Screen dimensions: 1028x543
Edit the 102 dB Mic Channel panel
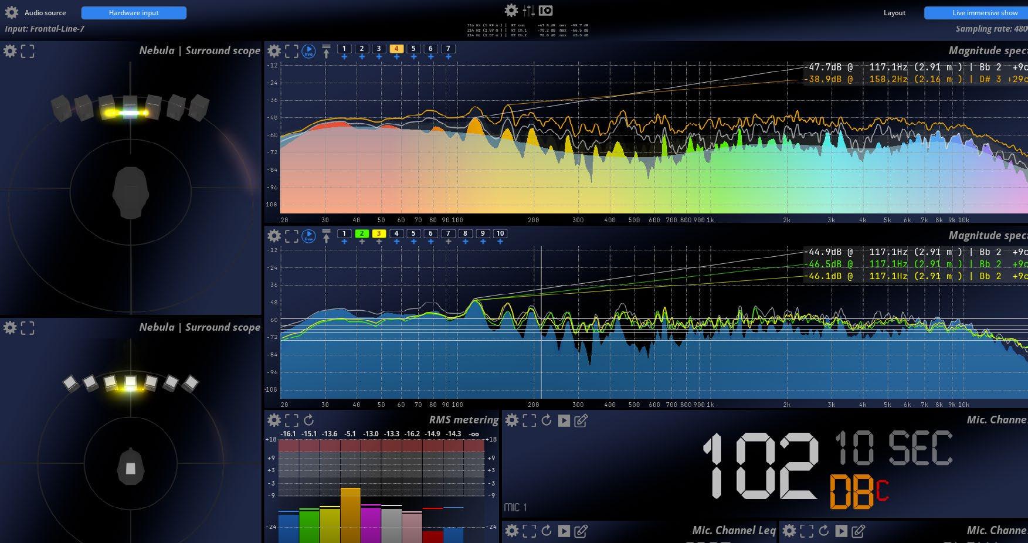pyautogui.click(x=581, y=420)
